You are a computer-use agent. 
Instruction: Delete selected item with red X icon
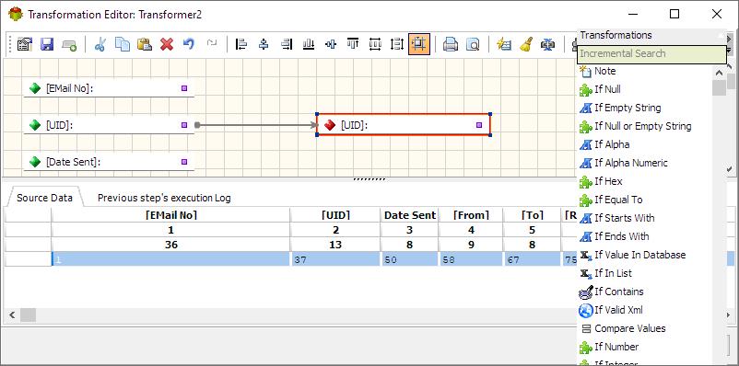point(167,44)
